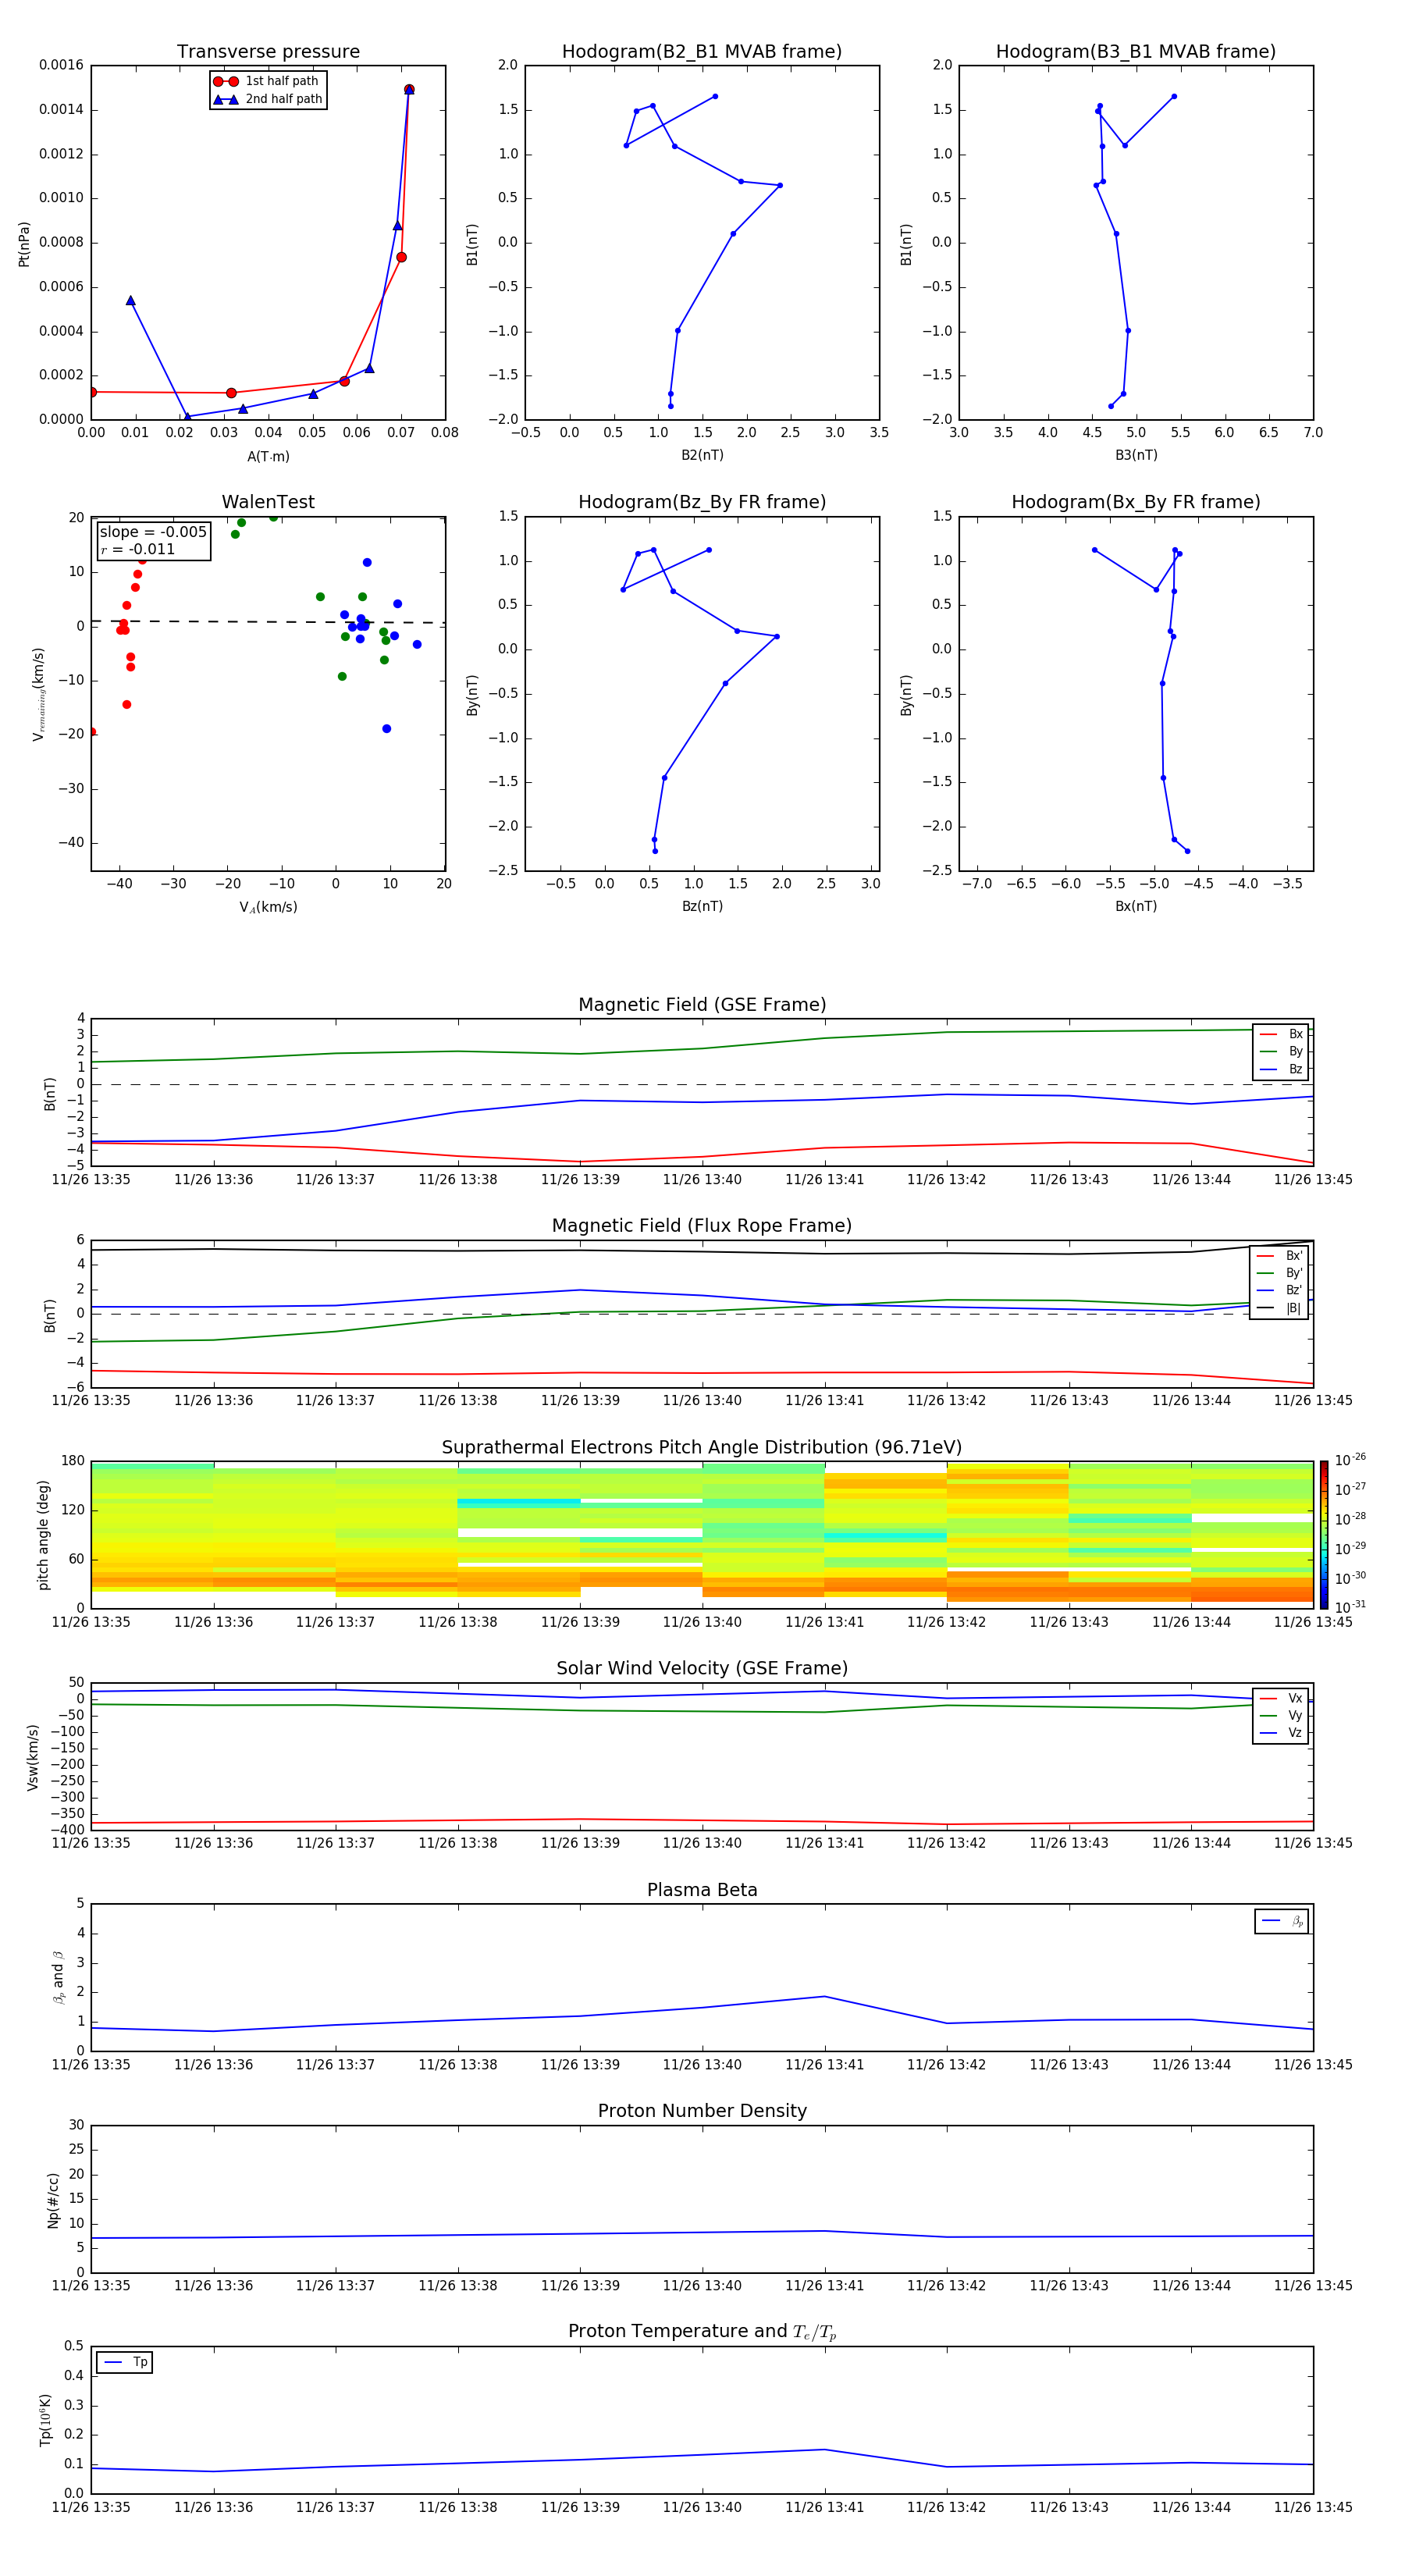
Task: Click the 'Hodogram(B2_B1 MVAB frame)' title
Action: coord(702,52)
